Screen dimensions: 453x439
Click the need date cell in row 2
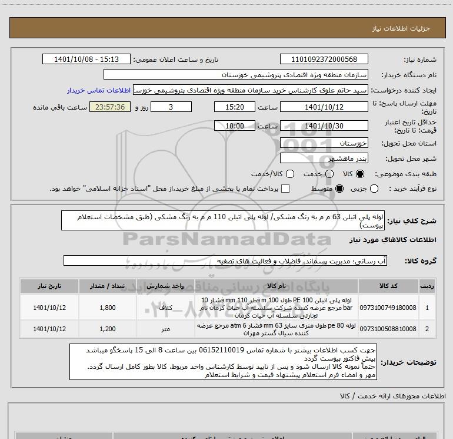pyautogui.click(x=49, y=329)
